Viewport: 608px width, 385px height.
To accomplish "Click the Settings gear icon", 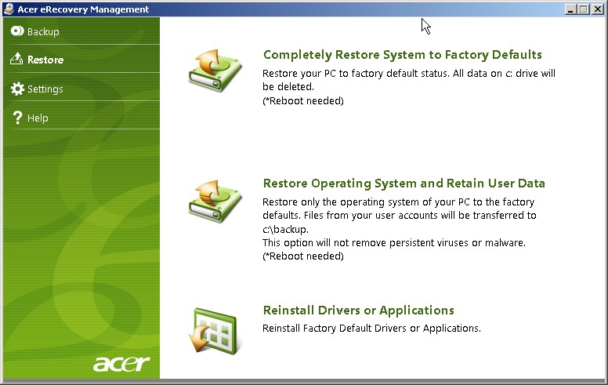I will 17,89.
